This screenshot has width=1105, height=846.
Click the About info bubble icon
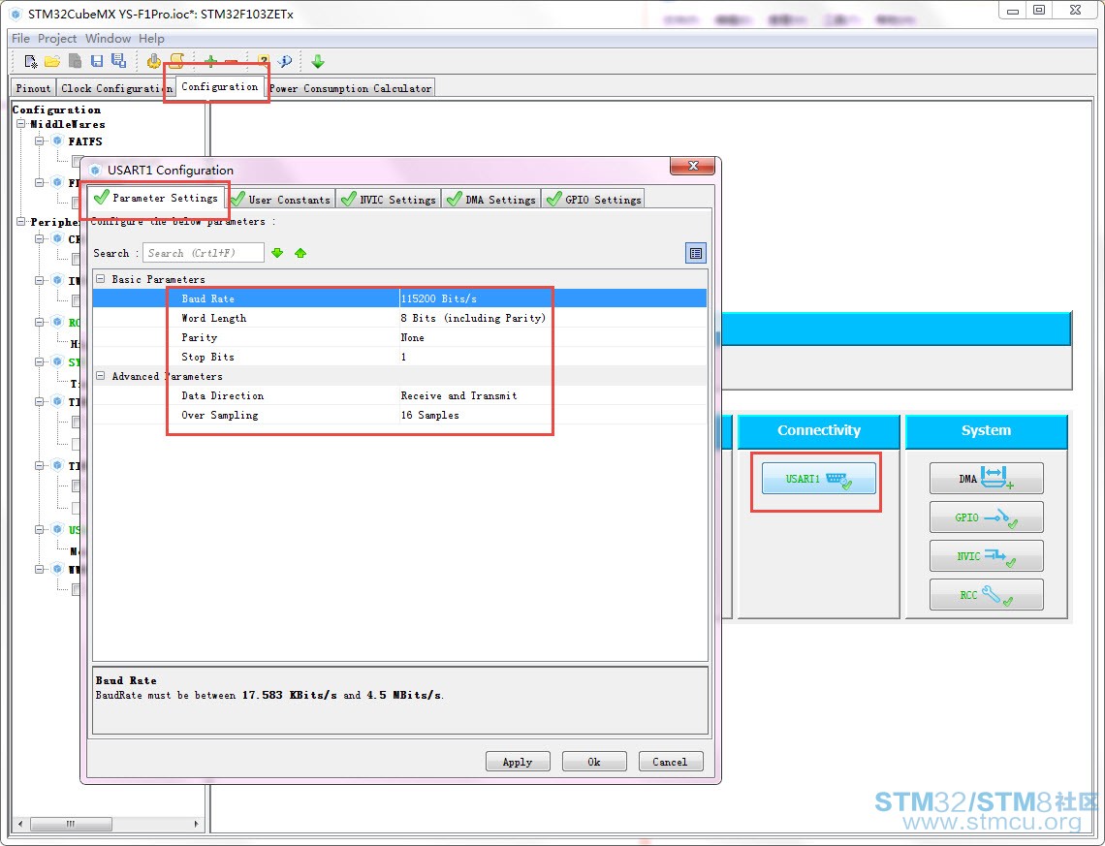tap(285, 61)
